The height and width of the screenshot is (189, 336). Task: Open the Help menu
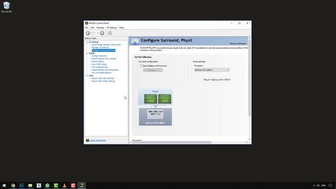121,28
